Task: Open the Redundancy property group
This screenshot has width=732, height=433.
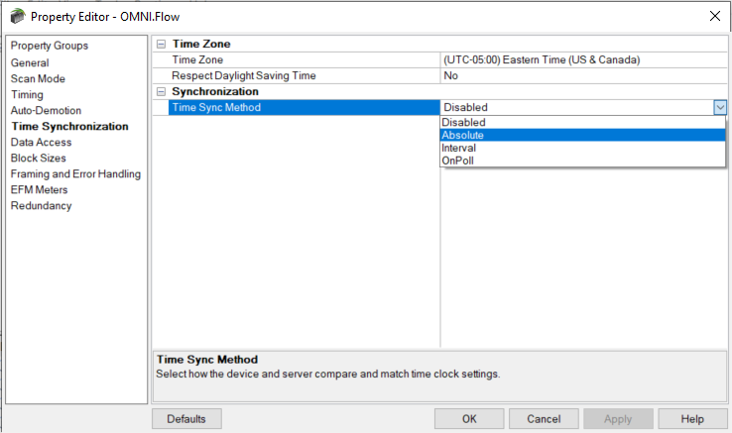Action: tap(41, 206)
